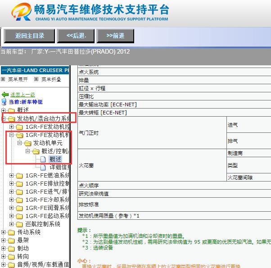Image resolution: width=271 pixels, height=268 pixels.
Task: Go back with the <<后退 button
Action: click(76, 36)
